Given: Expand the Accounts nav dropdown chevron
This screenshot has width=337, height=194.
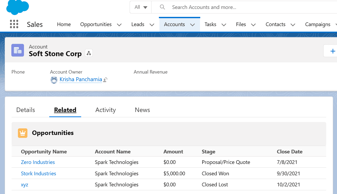Looking at the screenshot, I should click(x=192, y=25).
